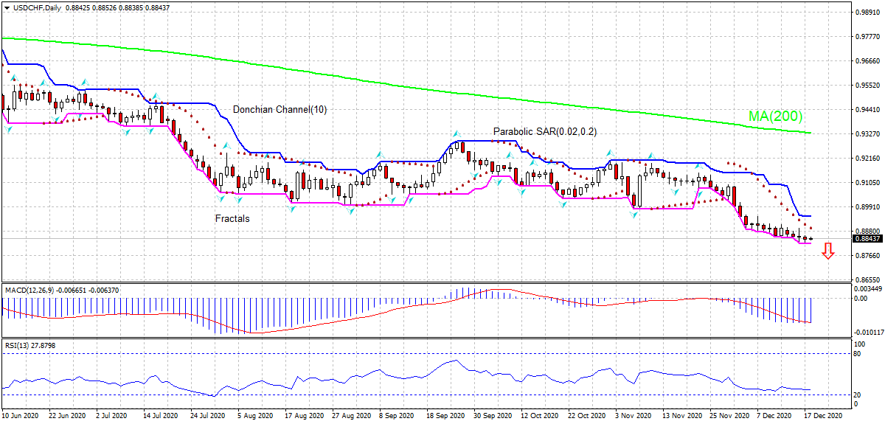Click date label 25 Nov 2020
This screenshot has width=885, height=424.
point(729,415)
